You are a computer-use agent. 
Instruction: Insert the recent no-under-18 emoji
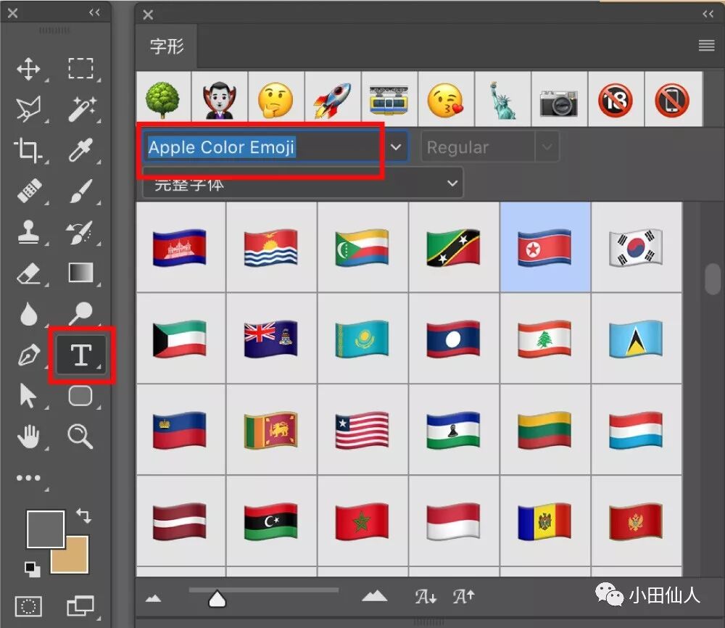(616, 99)
